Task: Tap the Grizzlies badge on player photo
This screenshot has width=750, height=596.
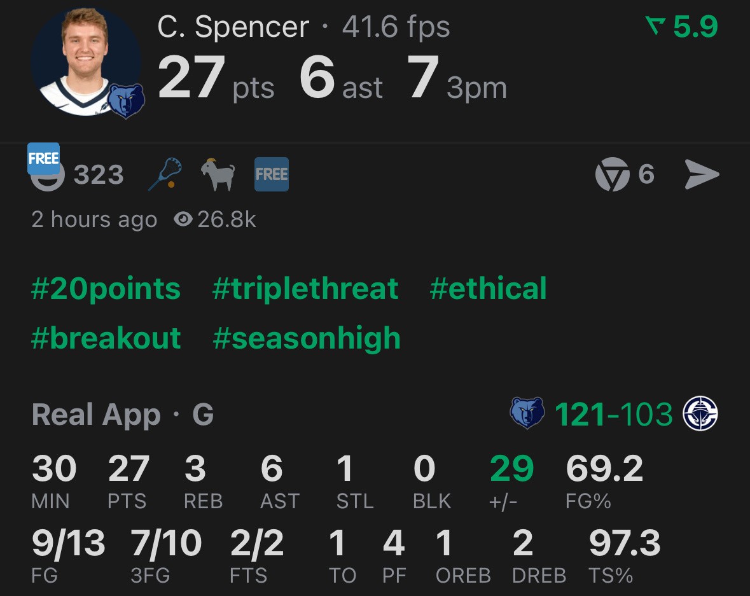Action: [x=126, y=100]
